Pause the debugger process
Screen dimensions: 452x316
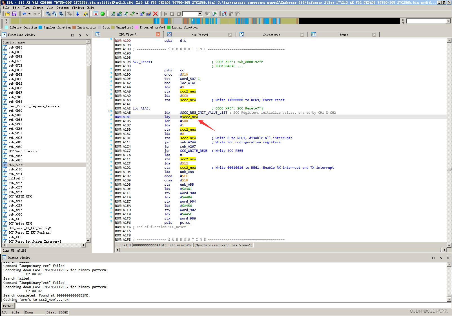(x=172, y=14)
